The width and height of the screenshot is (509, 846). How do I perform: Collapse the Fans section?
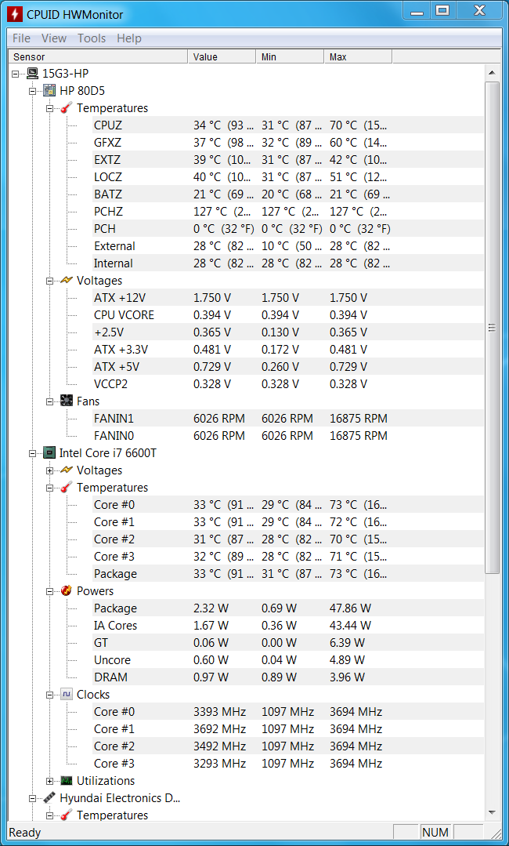[x=49, y=401]
